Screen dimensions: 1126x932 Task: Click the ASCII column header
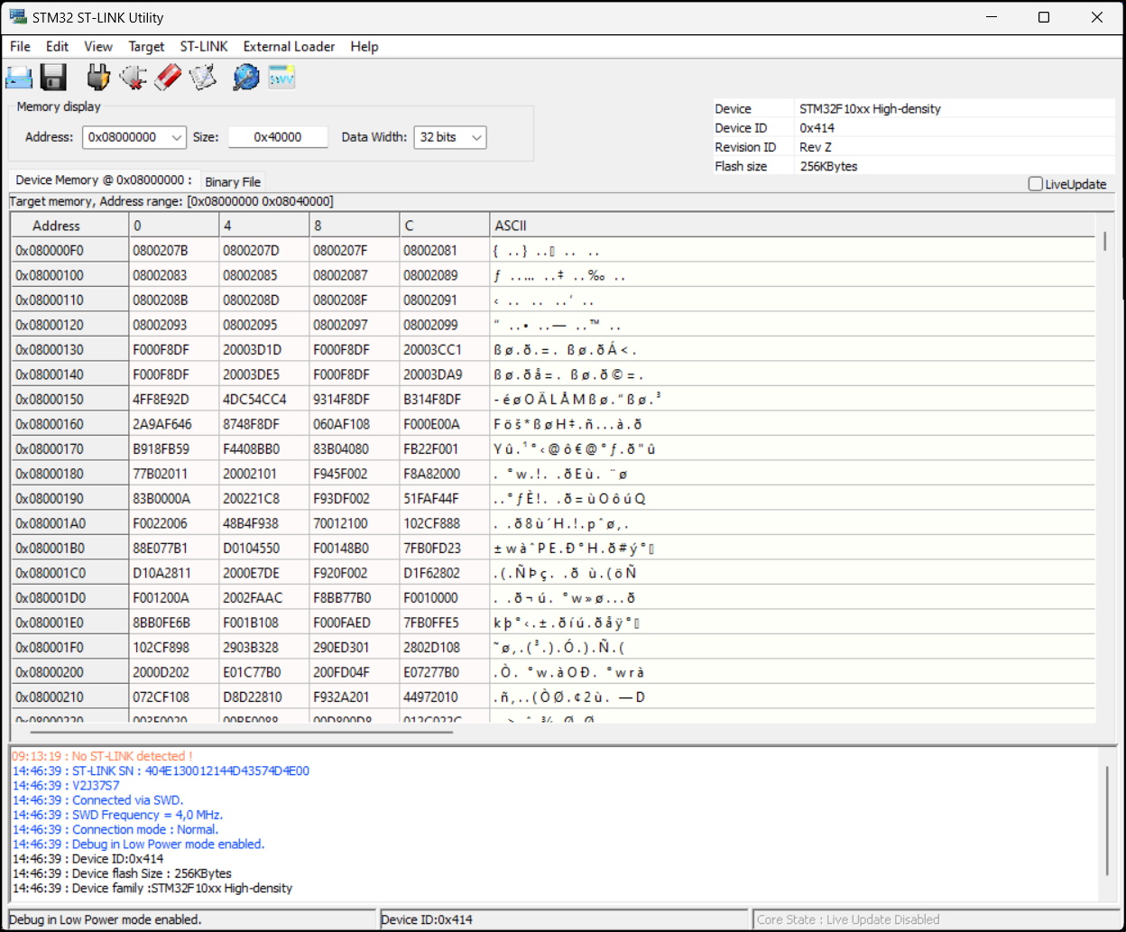[x=792, y=226]
